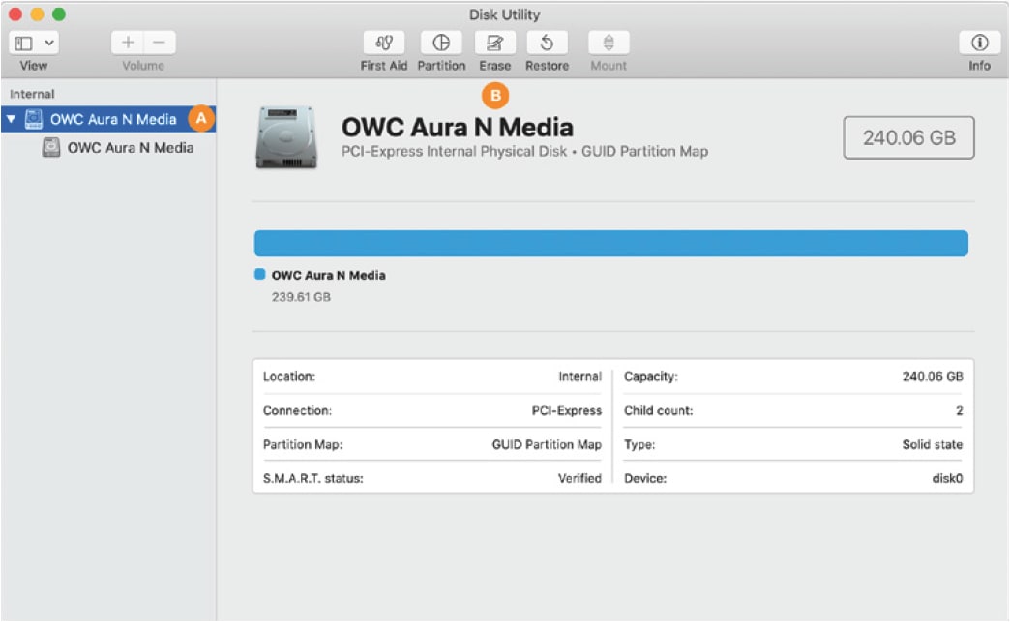Click the First Aid stethoscope icon

[384, 44]
